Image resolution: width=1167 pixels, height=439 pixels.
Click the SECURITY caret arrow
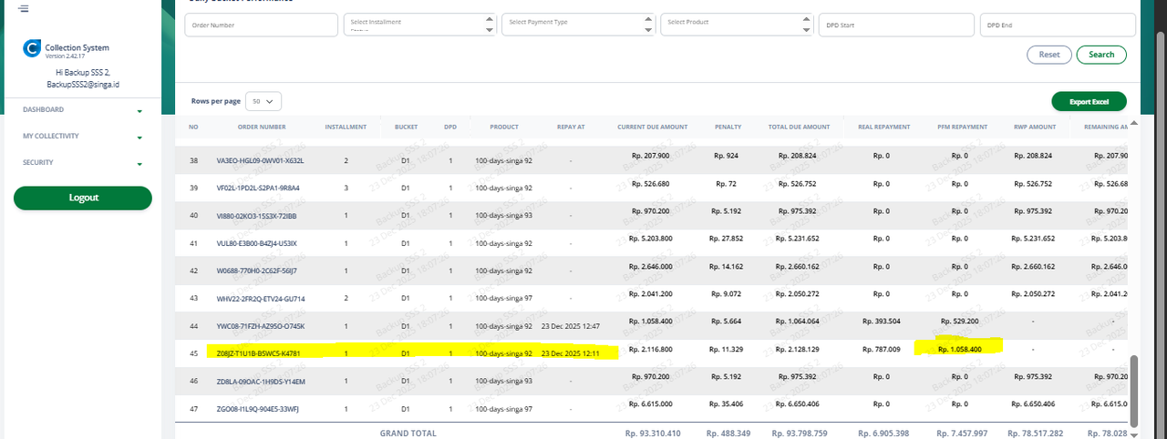[x=139, y=165]
